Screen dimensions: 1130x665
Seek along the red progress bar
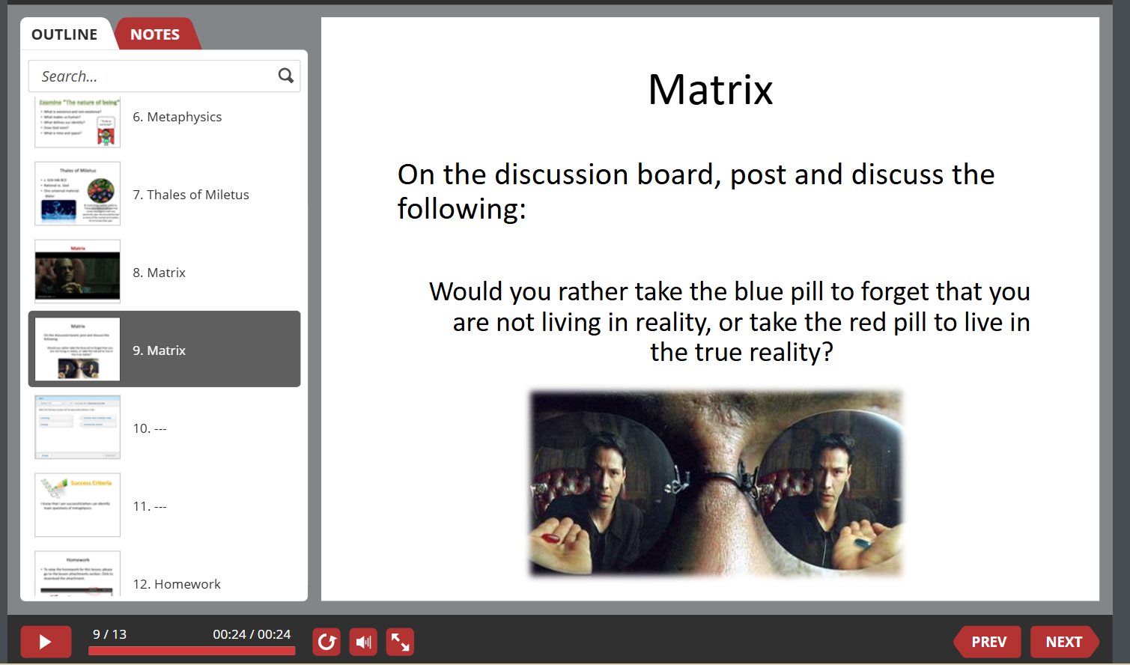(192, 651)
